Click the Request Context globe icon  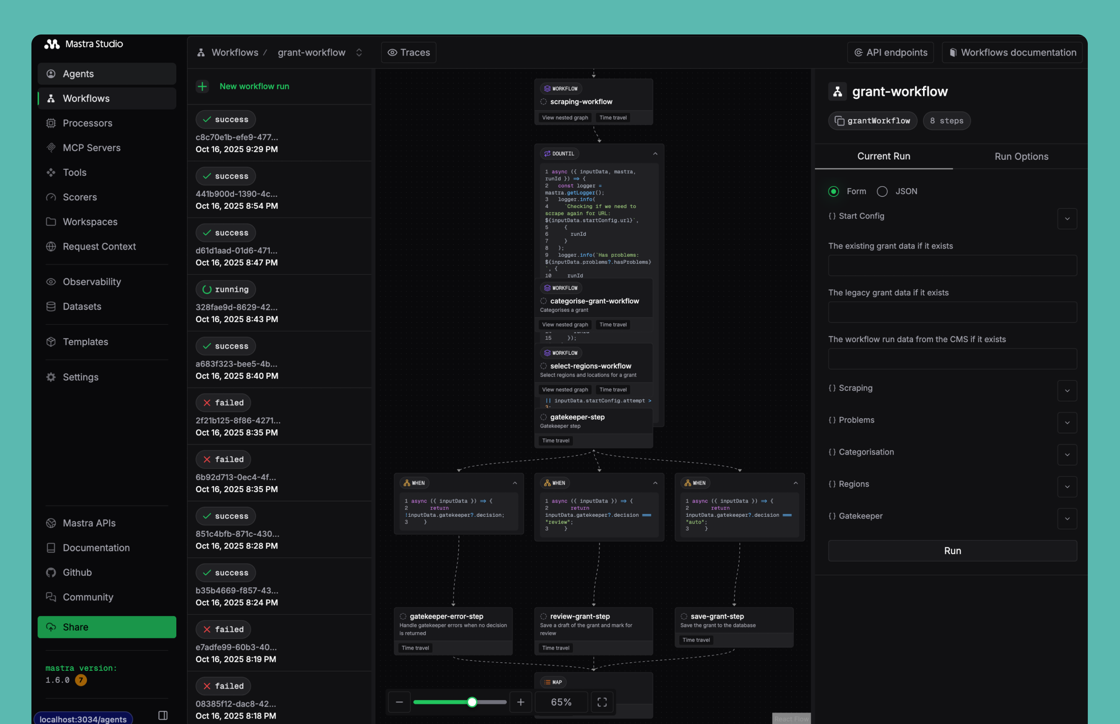(x=51, y=246)
